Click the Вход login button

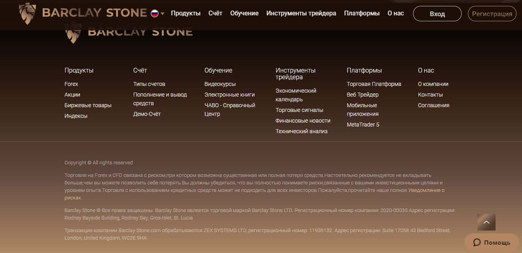coord(437,14)
